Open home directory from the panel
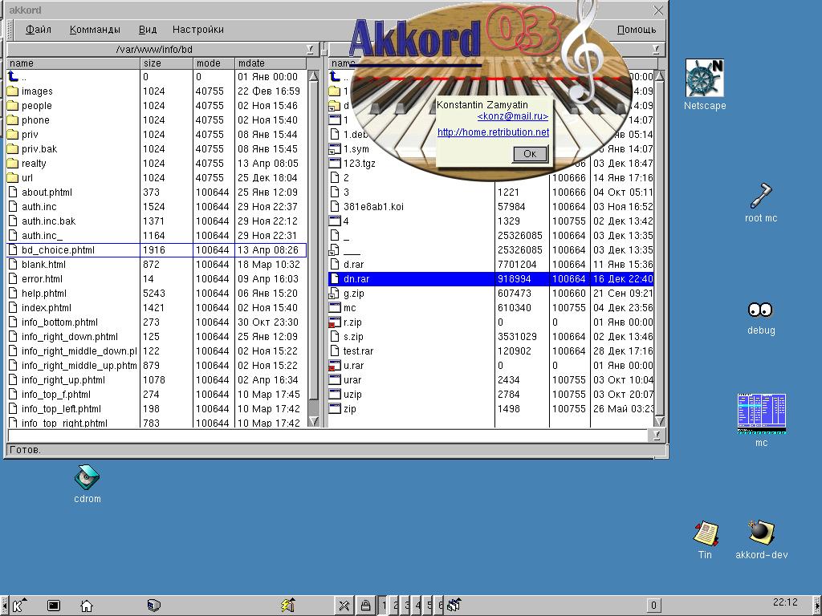 pos(87,606)
